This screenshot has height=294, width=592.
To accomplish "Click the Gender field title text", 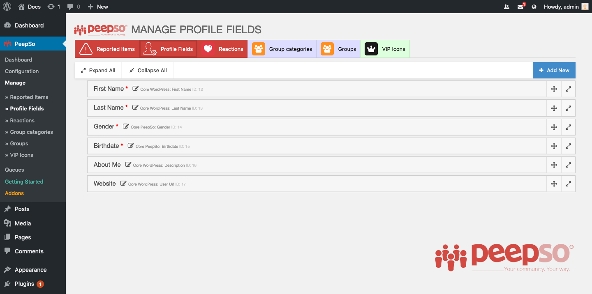I will [104, 126].
